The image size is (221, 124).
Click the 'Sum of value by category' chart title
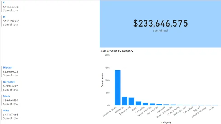pos(117,51)
